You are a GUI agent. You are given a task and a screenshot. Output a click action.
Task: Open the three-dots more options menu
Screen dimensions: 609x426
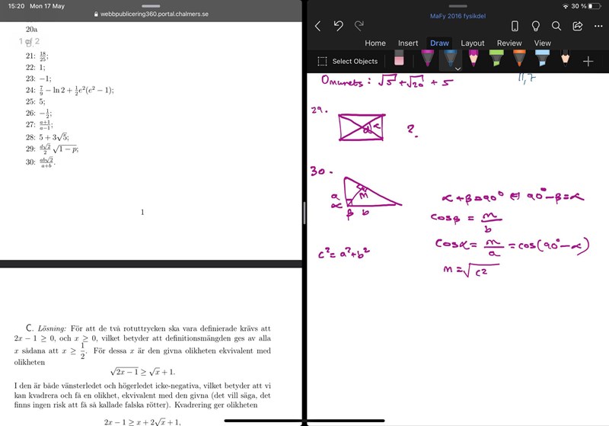click(597, 26)
